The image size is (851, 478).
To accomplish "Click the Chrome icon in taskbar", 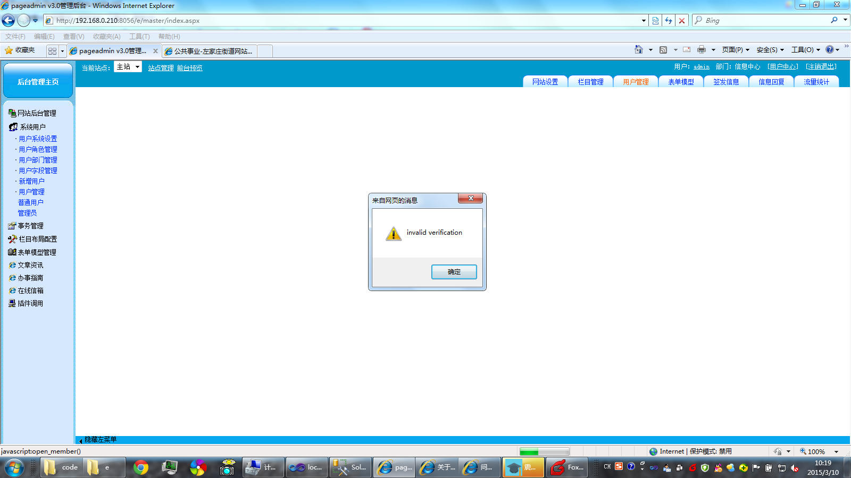I will (141, 467).
